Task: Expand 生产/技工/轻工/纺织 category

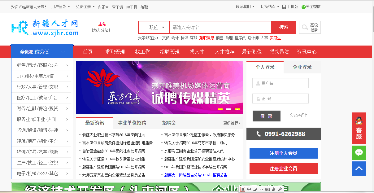Action: 42,163
